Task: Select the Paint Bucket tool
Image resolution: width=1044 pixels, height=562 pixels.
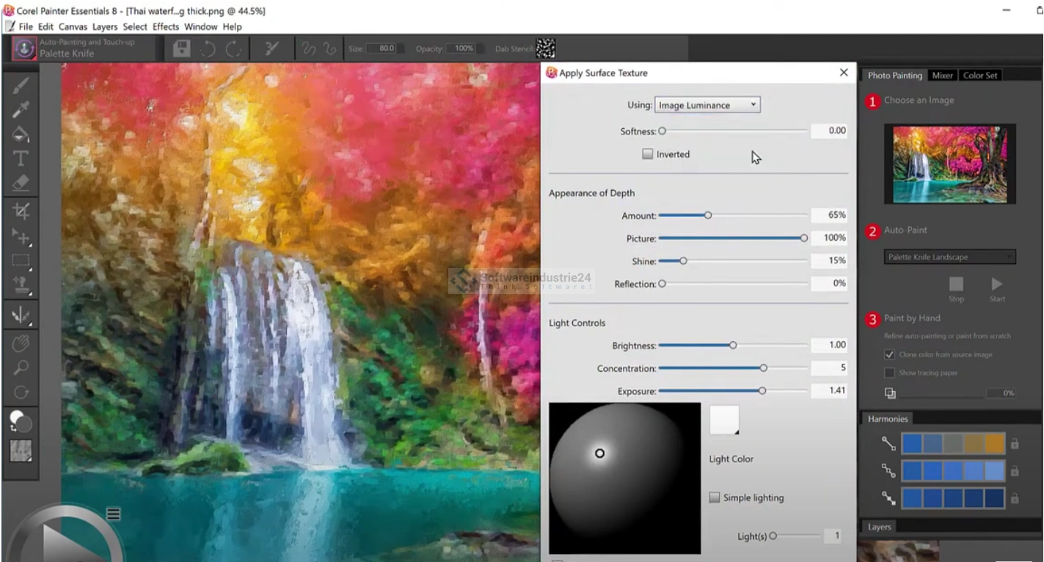Action: point(21,134)
